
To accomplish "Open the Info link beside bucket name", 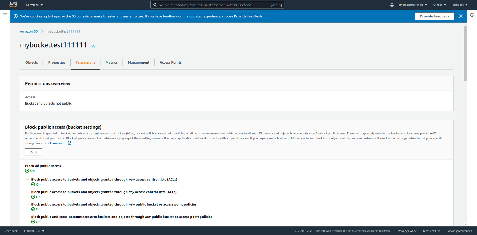I will (93, 46).
